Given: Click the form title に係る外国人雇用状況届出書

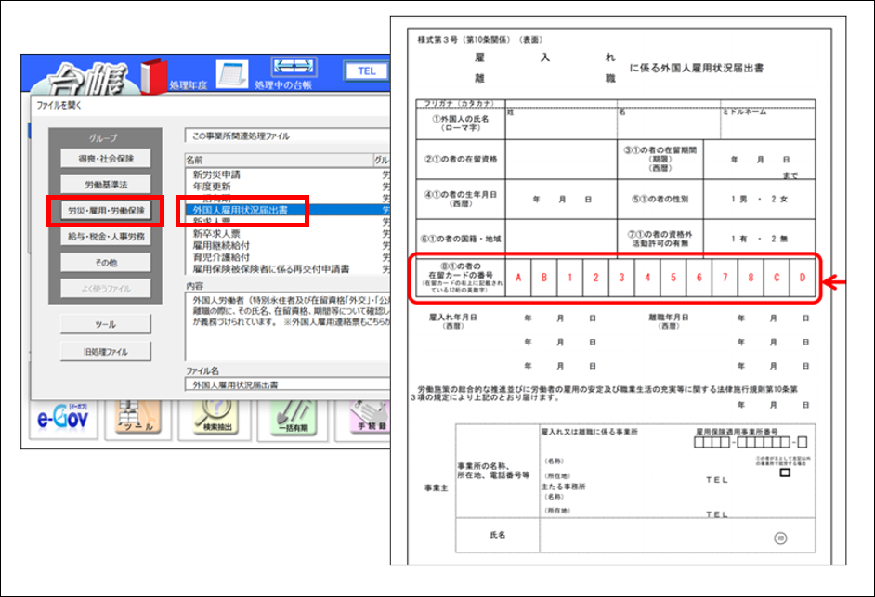Looking at the screenshot, I should tap(697, 68).
